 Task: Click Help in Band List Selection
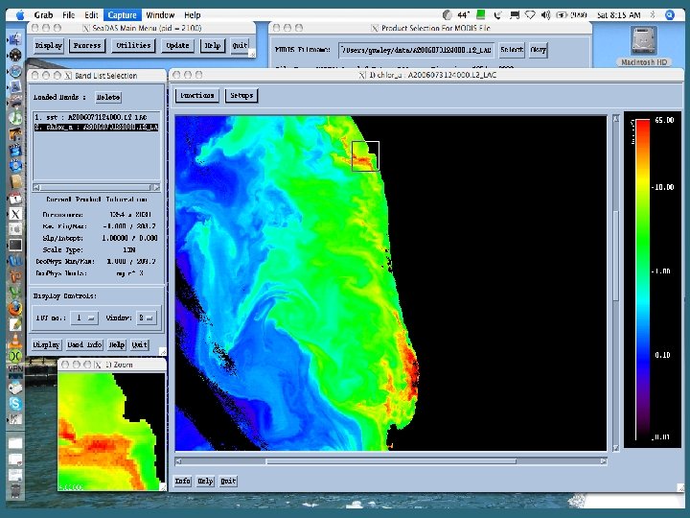pyautogui.click(x=117, y=345)
